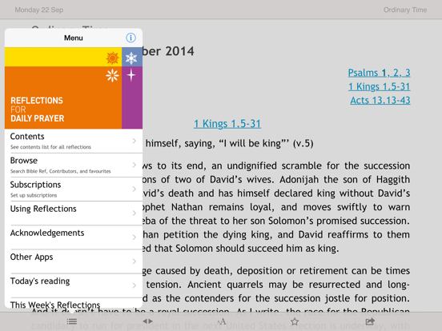
Task: Expand the chevron beside Subscriptions
Action: 135,189
